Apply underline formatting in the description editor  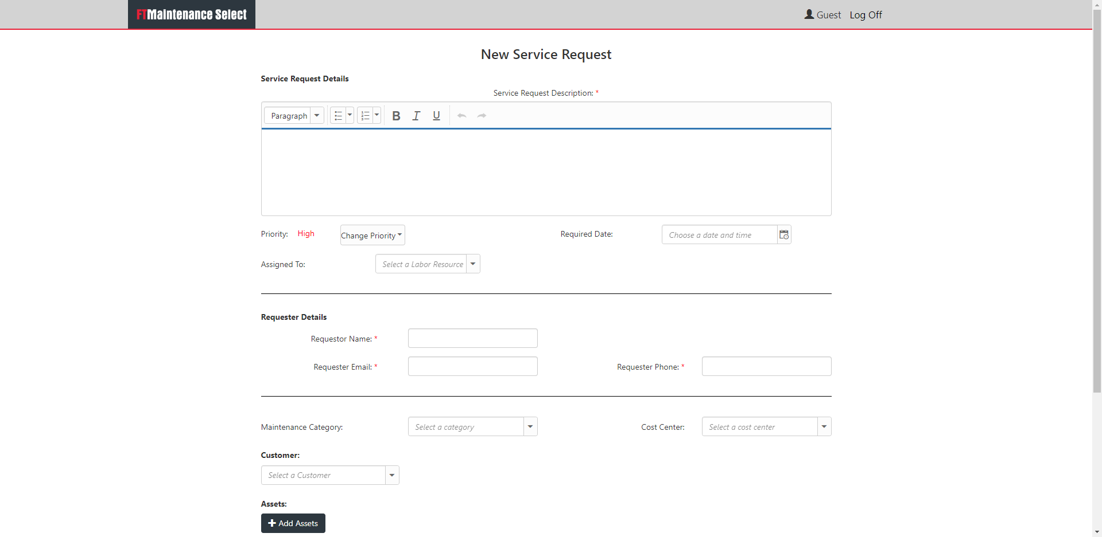[x=436, y=115]
